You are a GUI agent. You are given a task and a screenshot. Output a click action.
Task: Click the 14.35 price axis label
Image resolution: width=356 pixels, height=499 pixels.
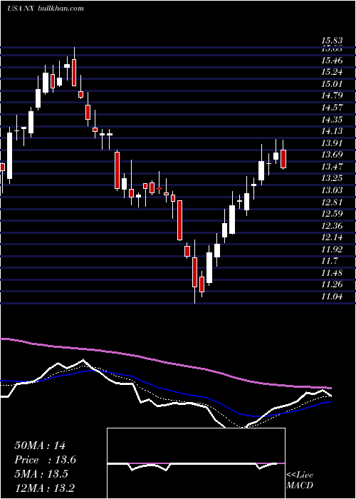[x=332, y=120]
